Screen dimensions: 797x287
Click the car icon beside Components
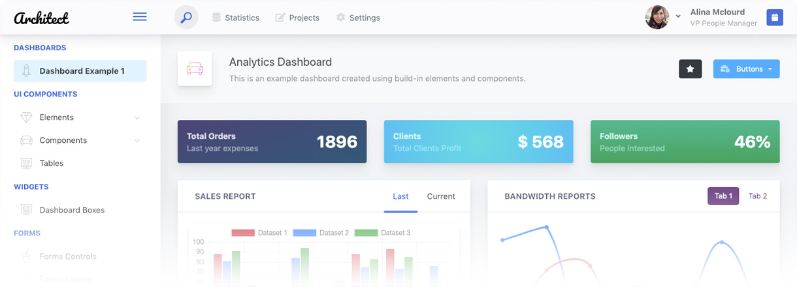26,140
